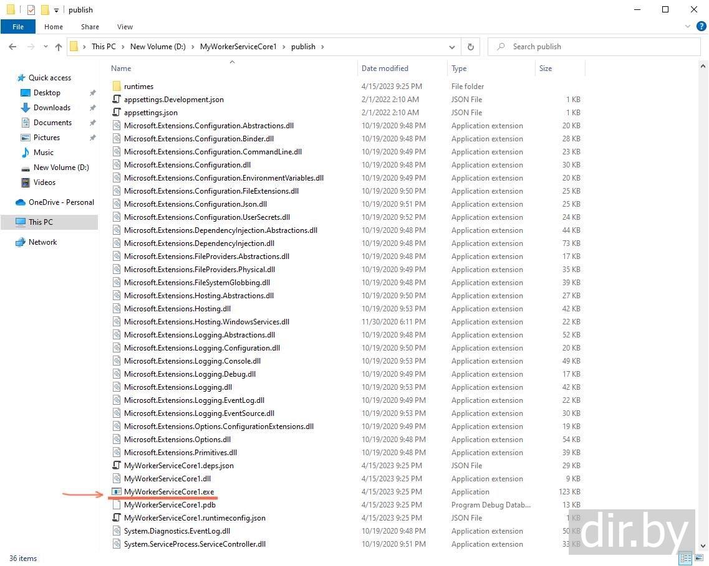
Task: Open the Downloads quick access folder
Action: [x=52, y=108]
